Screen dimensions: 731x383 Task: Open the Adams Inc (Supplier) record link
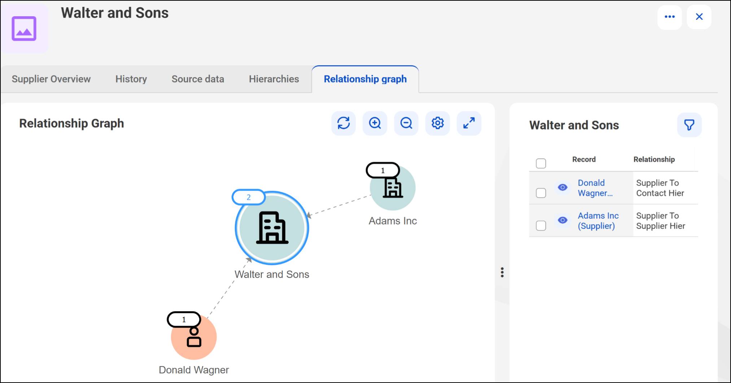pos(598,221)
